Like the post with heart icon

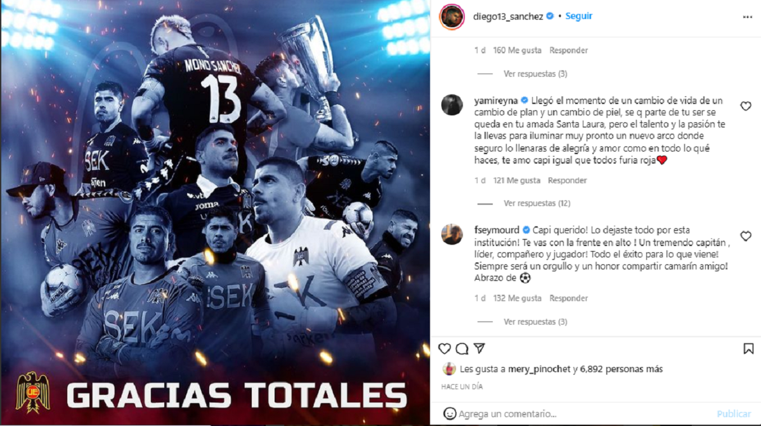point(445,349)
